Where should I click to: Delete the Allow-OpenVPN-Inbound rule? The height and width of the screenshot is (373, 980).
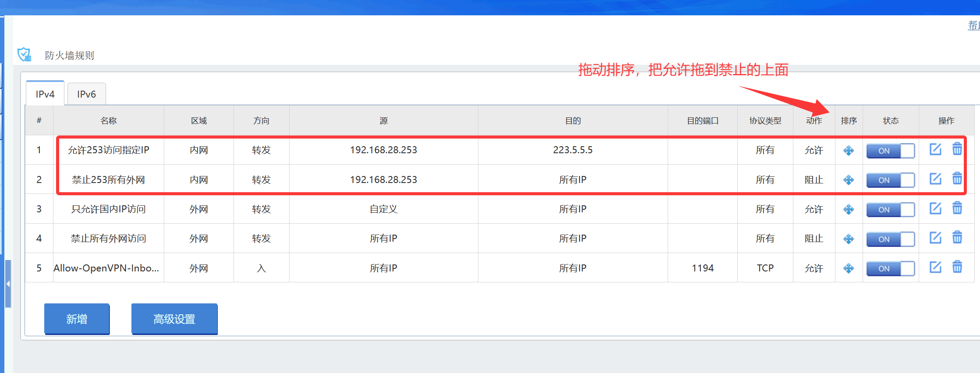(957, 267)
